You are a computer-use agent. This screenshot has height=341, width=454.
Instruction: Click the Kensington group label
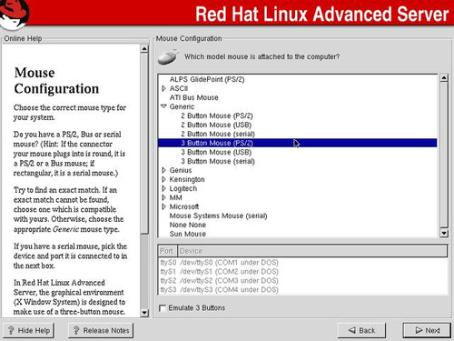187,179
